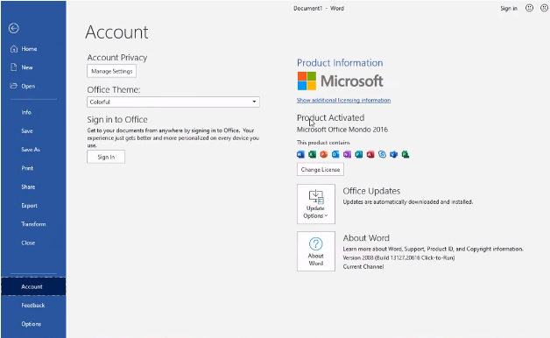Expand the Update Options menu button
The width and height of the screenshot is (550, 338).
[316, 204]
